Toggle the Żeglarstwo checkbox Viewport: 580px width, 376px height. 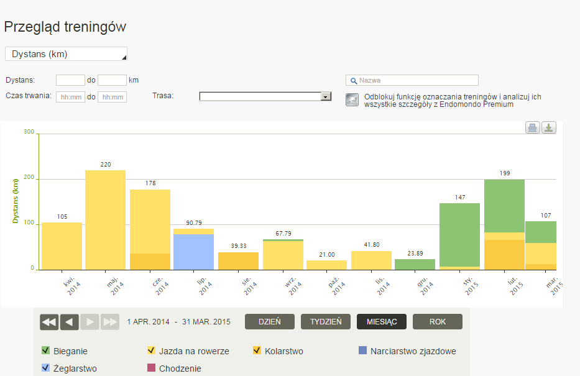pyautogui.click(x=45, y=368)
